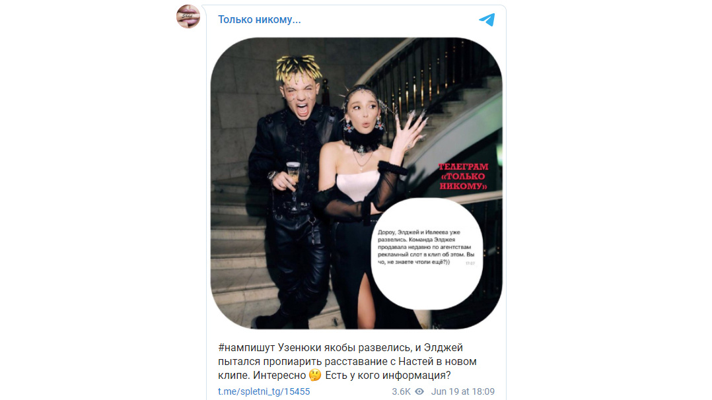The width and height of the screenshot is (712, 400).
Task: Click the Telegram paper plane icon
Action: pyautogui.click(x=487, y=20)
